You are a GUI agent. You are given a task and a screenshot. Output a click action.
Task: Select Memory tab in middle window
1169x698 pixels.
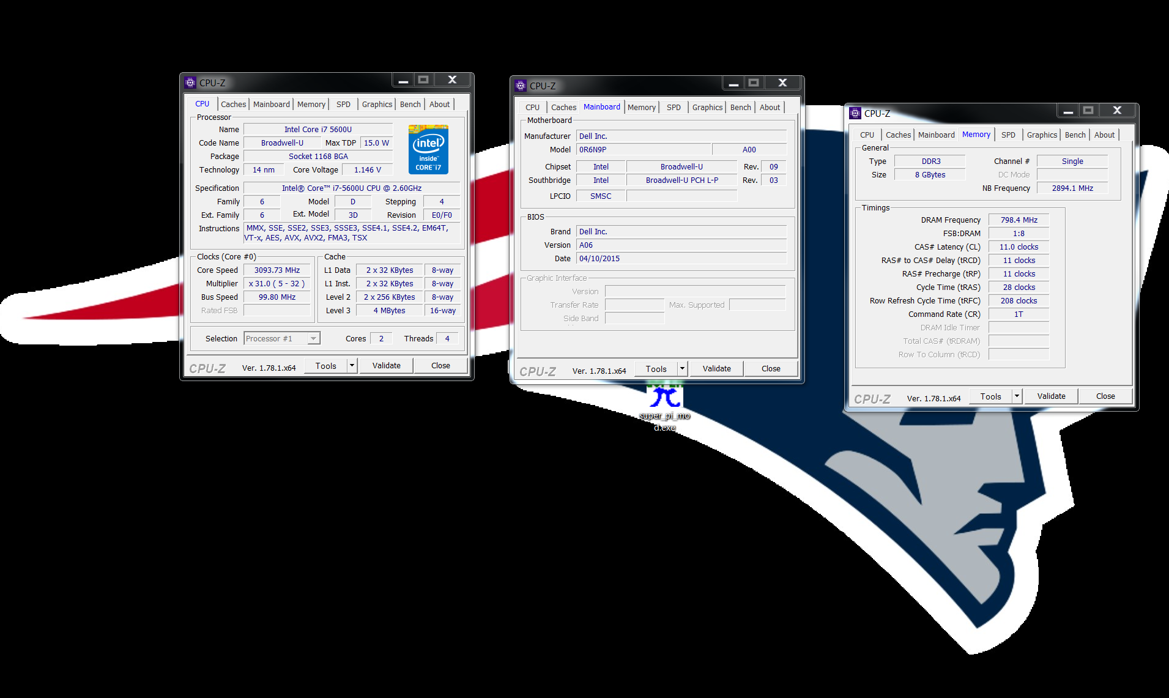[x=642, y=108]
